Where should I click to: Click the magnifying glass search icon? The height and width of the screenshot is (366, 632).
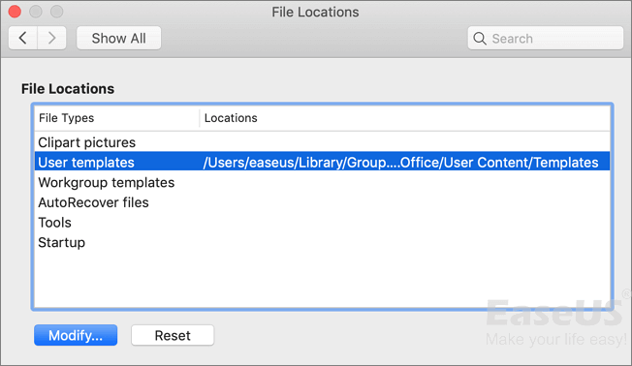pos(480,39)
